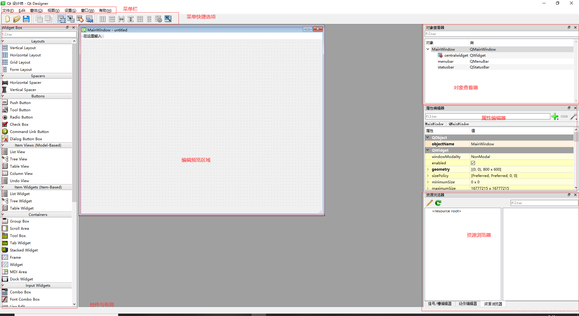
Task: Expand the sizePolicy property row
Action: [428, 176]
